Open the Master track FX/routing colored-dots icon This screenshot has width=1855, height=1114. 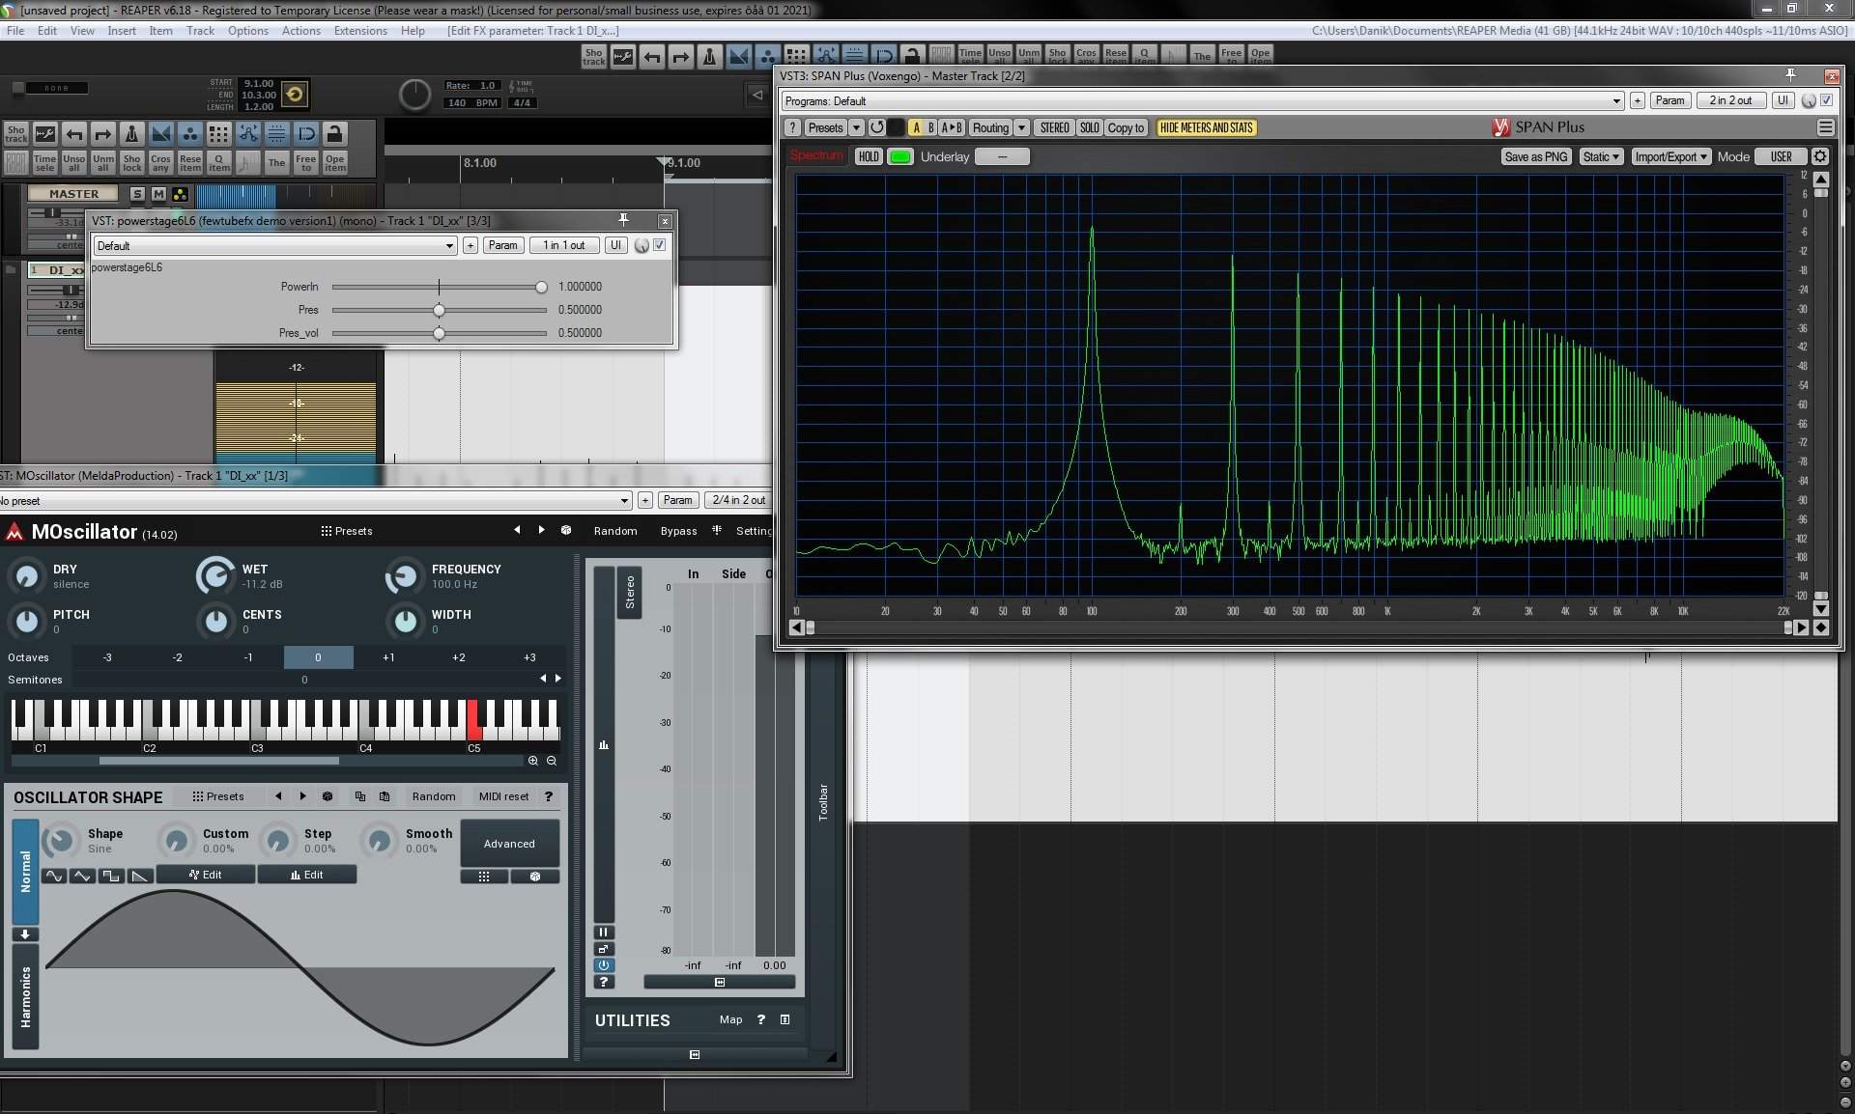(x=180, y=194)
